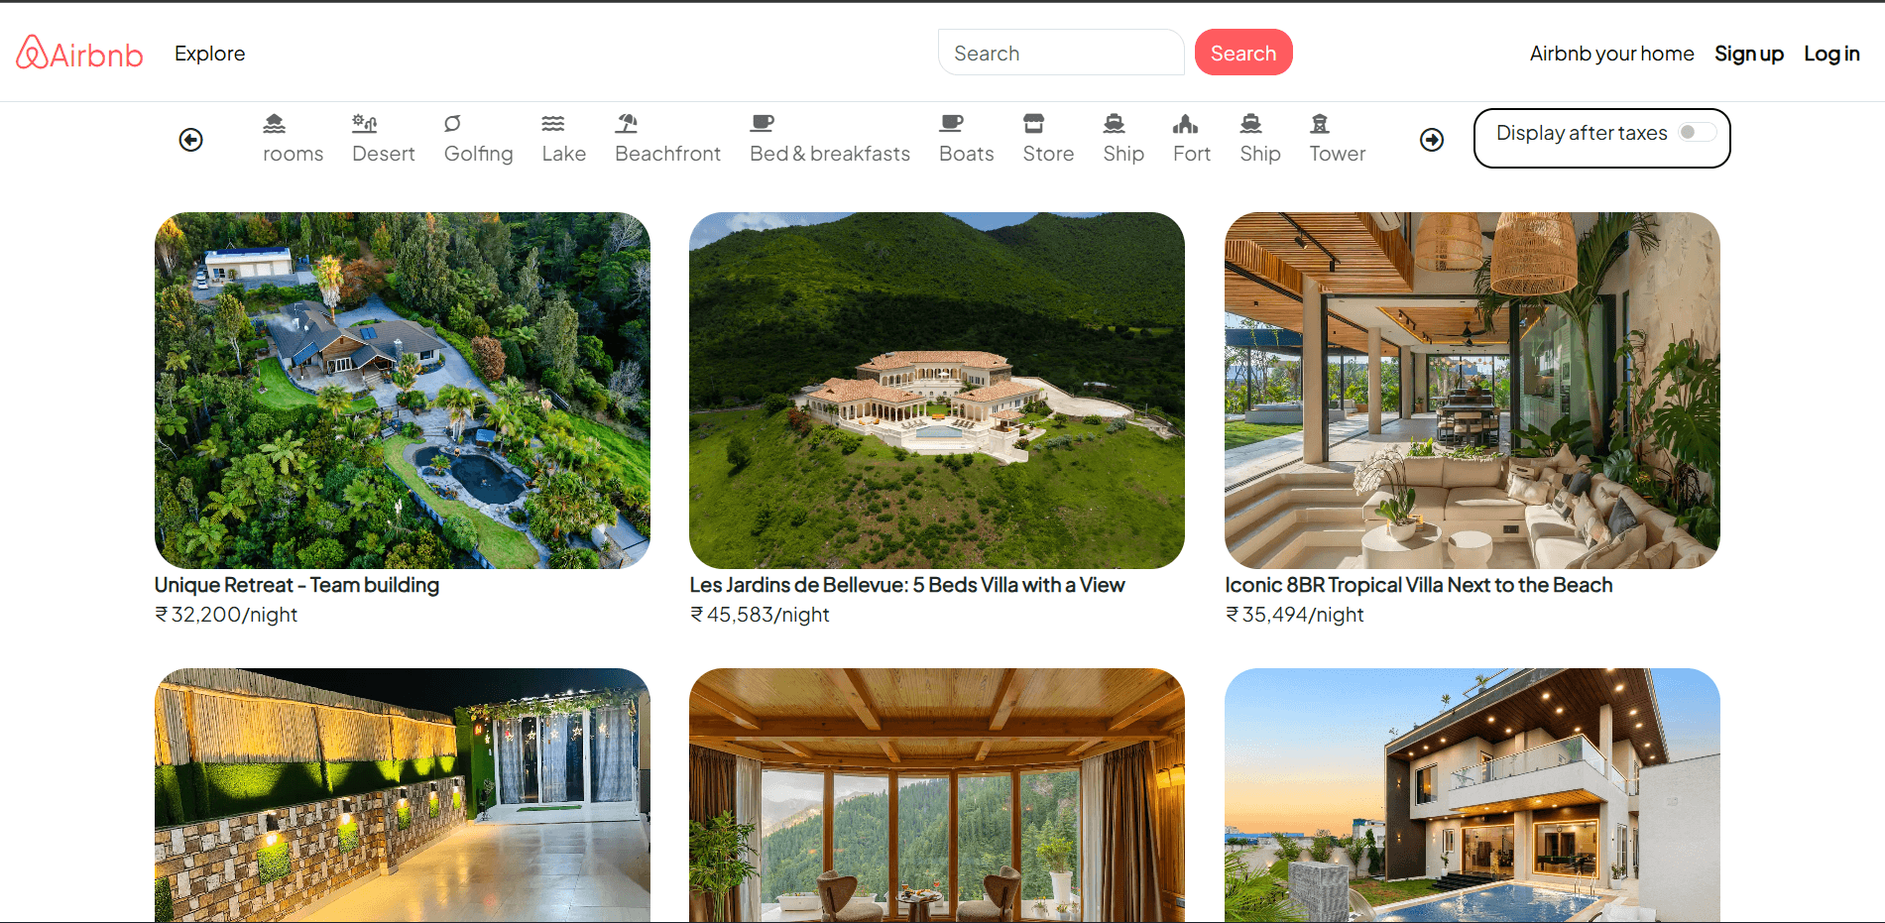This screenshot has width=1885, height=923.
Task: Click the title "Unique Retreat - Team building"
Action: click(296, 585)
